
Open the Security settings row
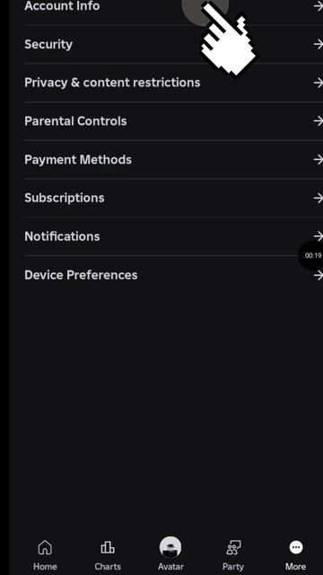pyautogui.click(x=173, y=44)
